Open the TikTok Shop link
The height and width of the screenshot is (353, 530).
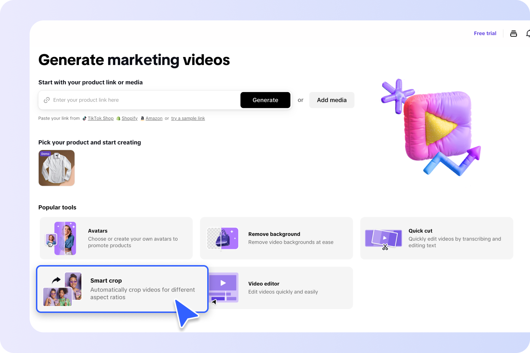tap(100, 118)
